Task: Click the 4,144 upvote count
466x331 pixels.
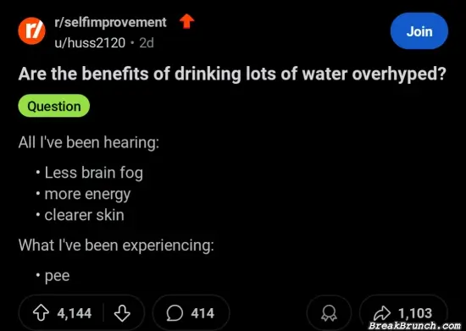Action: (x=75, y=313)
